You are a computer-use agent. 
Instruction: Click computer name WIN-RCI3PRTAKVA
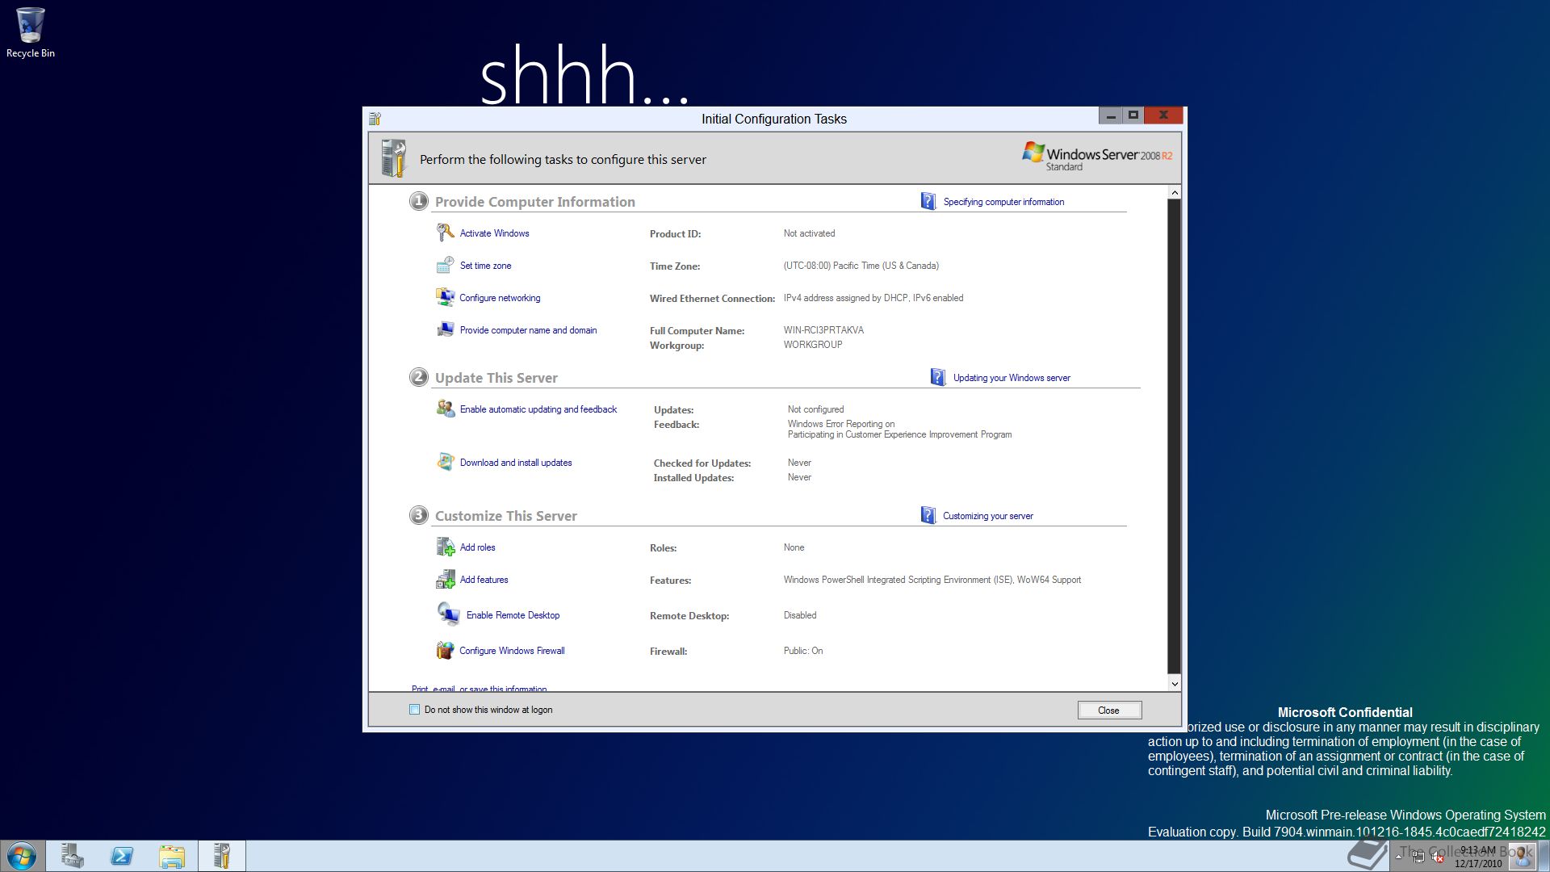tap(823, 330)
